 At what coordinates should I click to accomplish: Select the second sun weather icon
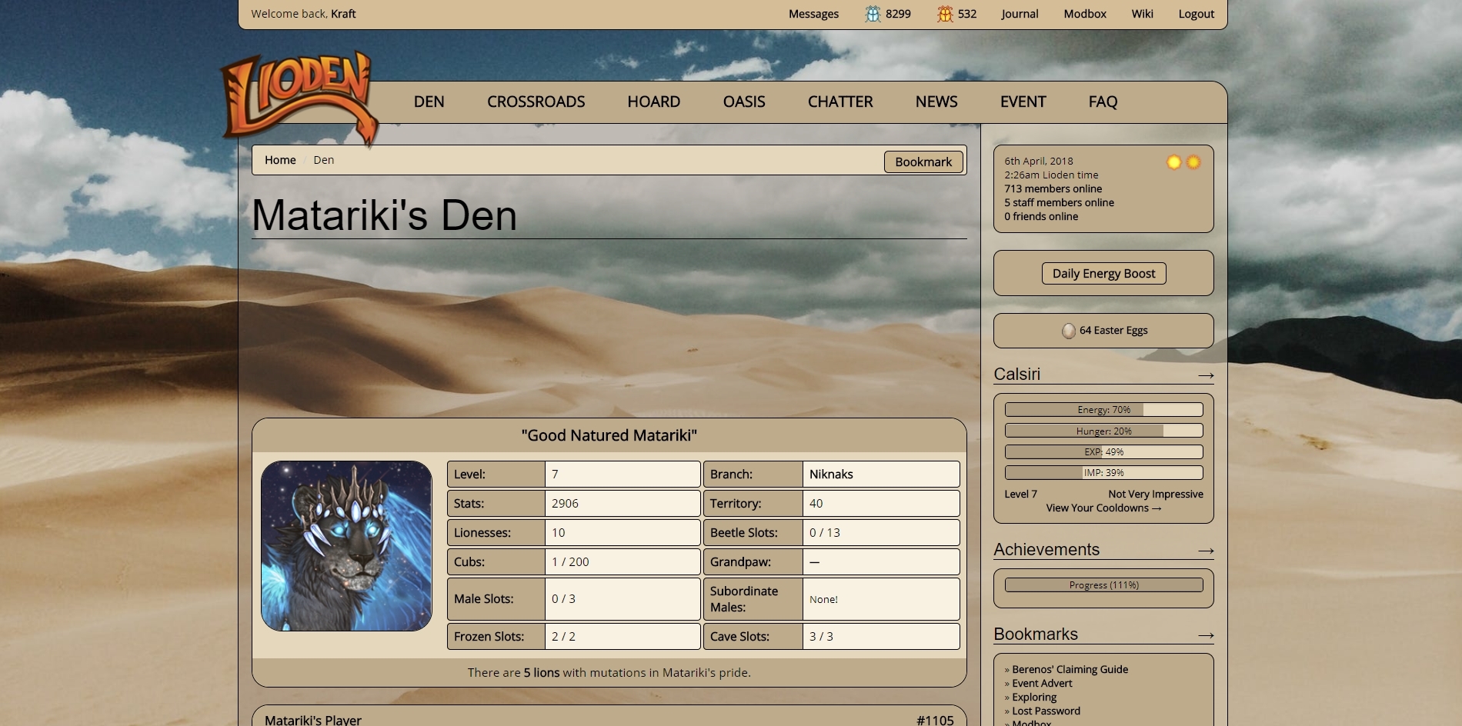(1193, 161)
